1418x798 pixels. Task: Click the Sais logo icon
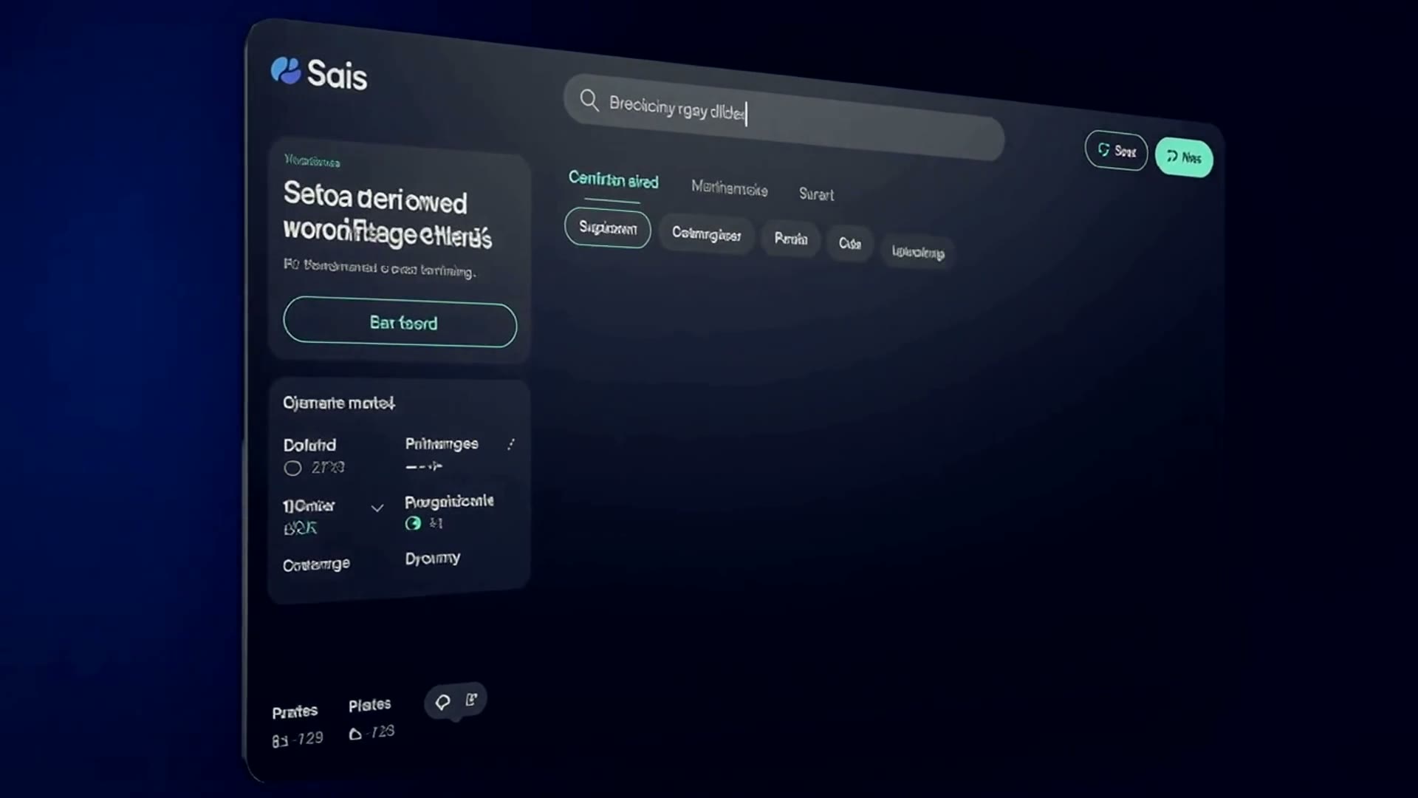(x=285, y=71)
